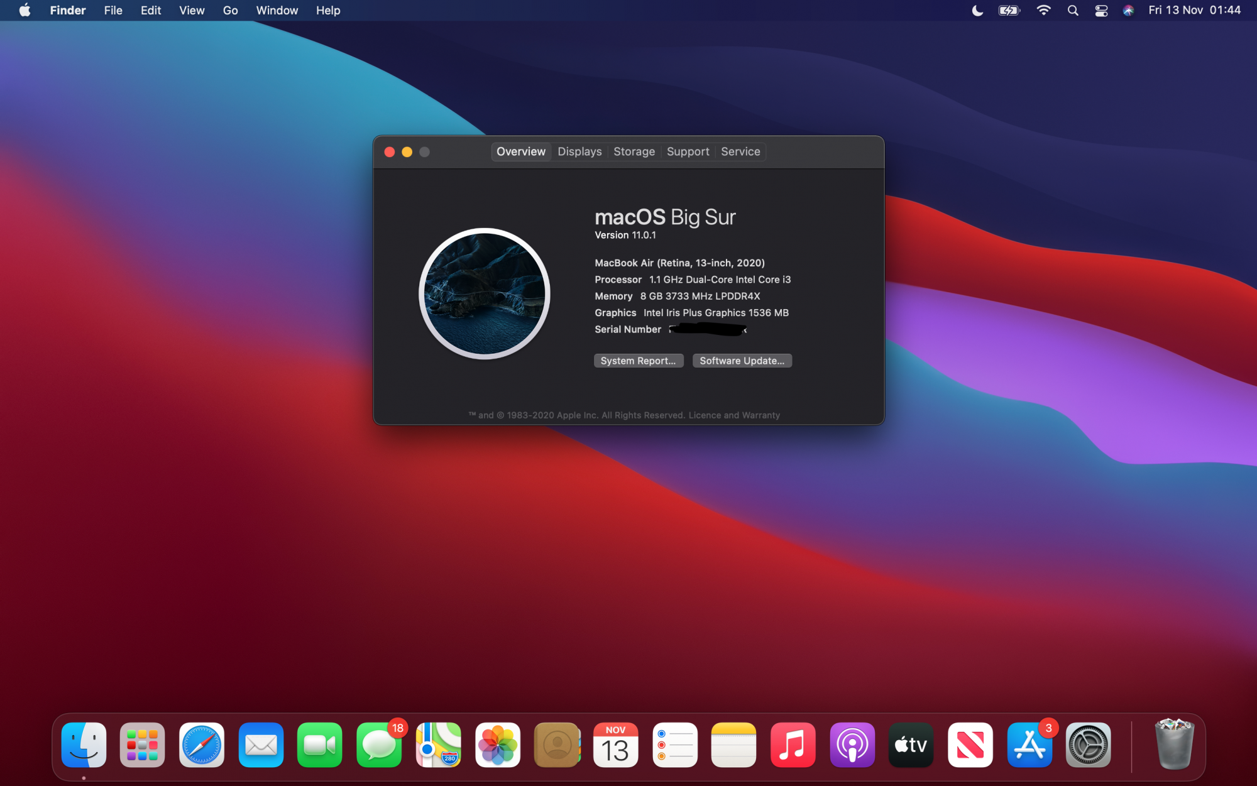This screenshot has width=1257, height=786.
Task: Click the 8 GB 3733 MHz LPDDR4X text
Action: [x=700, y=296]
